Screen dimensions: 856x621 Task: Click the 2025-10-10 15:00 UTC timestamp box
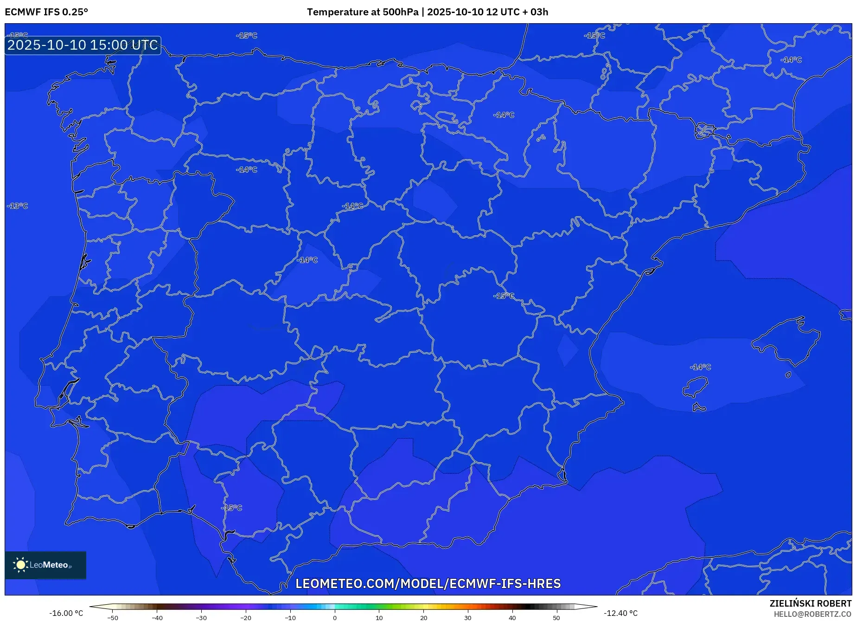coord(83,45)
